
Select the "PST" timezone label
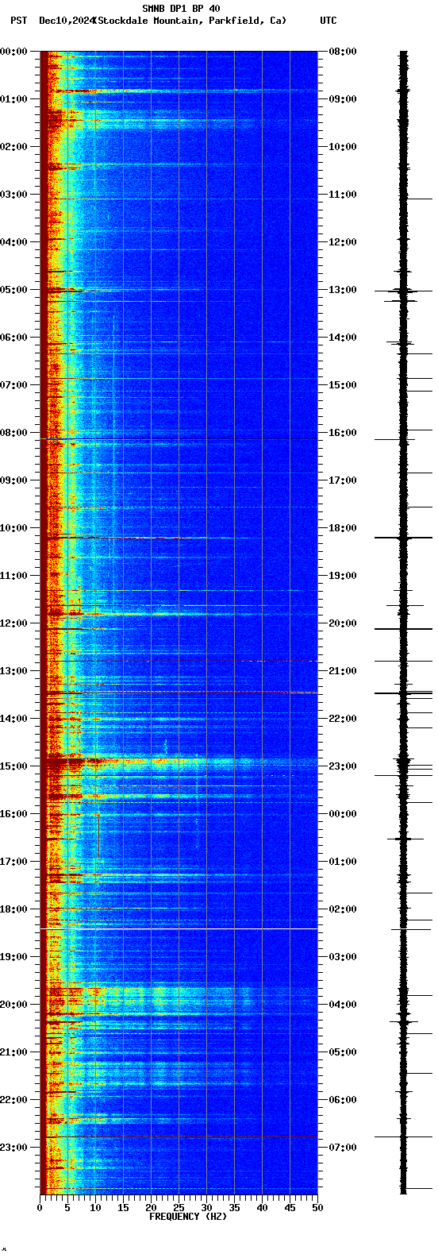[18, 21]
